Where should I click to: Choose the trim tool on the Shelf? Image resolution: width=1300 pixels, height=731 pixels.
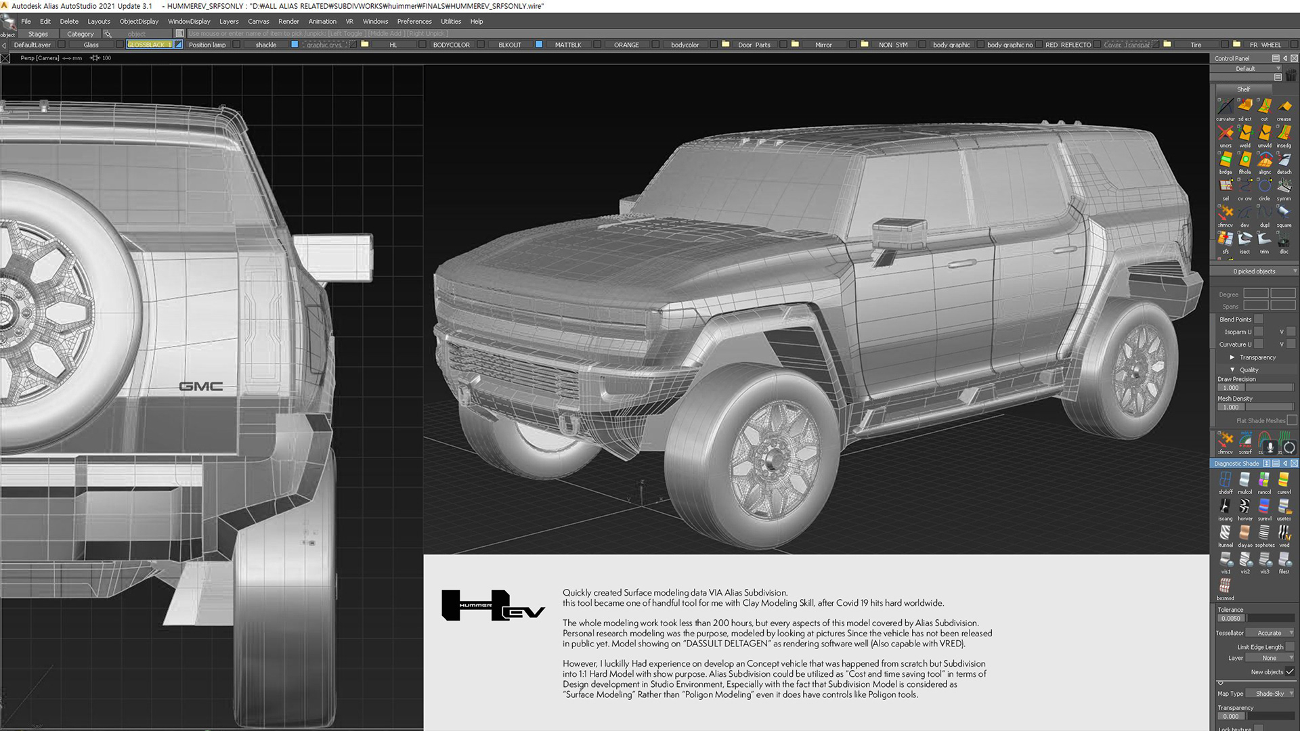pyautogui.click(x=1265, y=239)
